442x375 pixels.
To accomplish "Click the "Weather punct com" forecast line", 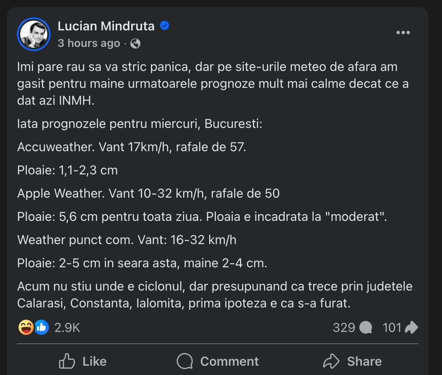I will click(x=127, y=240).
